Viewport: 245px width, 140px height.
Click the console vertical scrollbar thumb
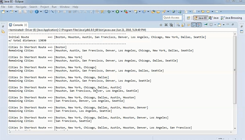coord(235,70)
